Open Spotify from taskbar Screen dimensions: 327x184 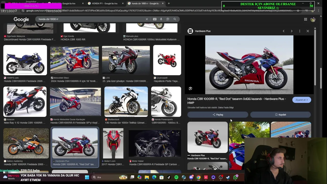point(176,177)
